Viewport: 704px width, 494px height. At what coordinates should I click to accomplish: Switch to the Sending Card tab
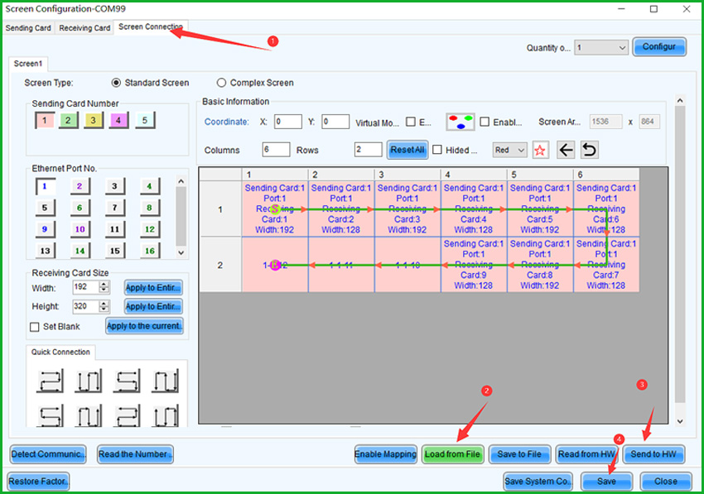pyautogui.click(x=28, y=27)
